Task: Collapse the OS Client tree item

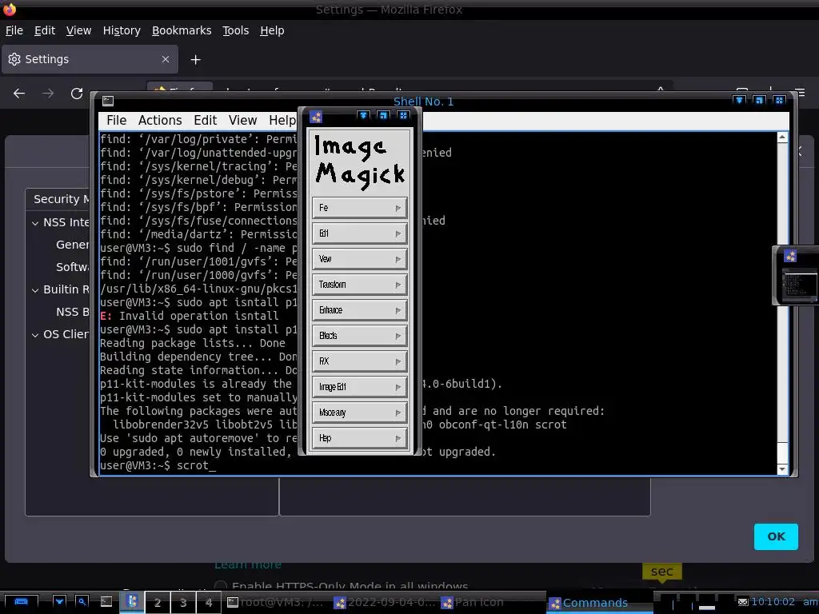Action: [35, 335]
